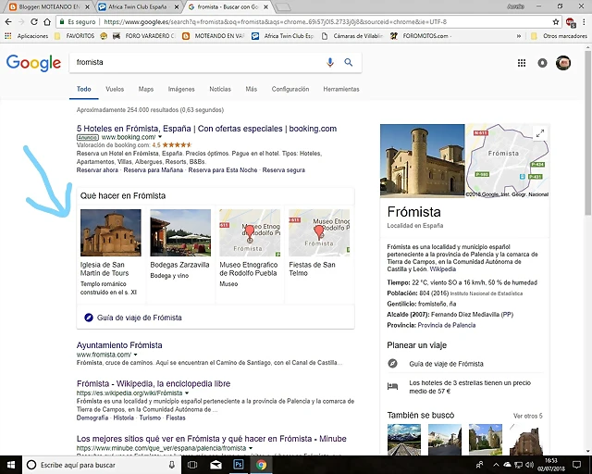Reload the current page
The height and width of the screenshot is (474, 592).
coord(34,22)
